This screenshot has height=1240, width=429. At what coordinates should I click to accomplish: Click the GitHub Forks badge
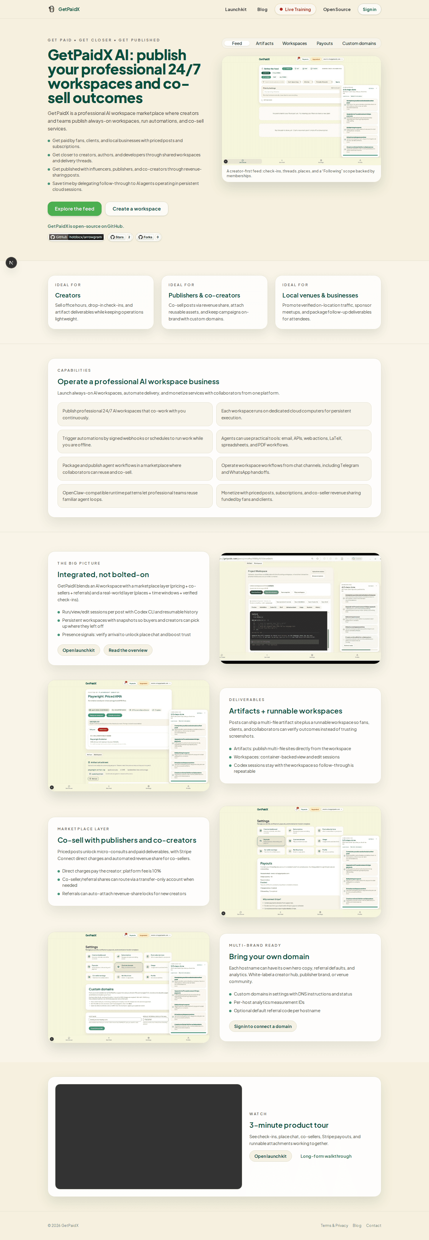tap(148, 237)
